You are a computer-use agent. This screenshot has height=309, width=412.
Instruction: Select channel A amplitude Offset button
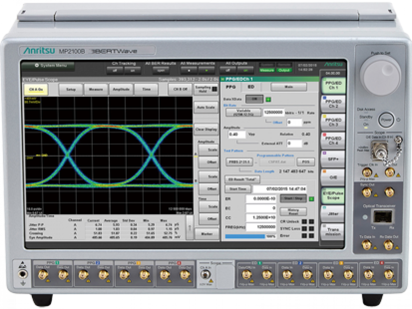coord(208,162)
